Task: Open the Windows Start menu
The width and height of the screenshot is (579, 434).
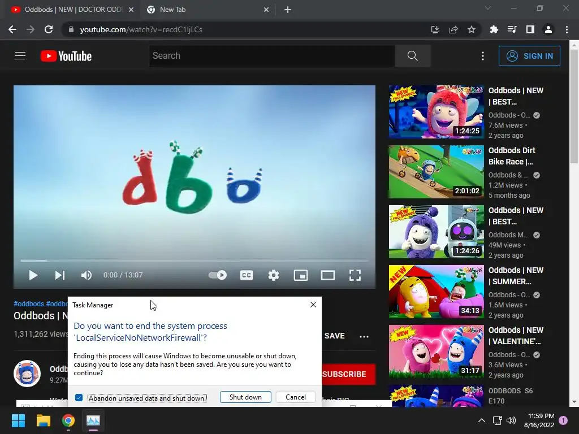Action: pos(18,420)
